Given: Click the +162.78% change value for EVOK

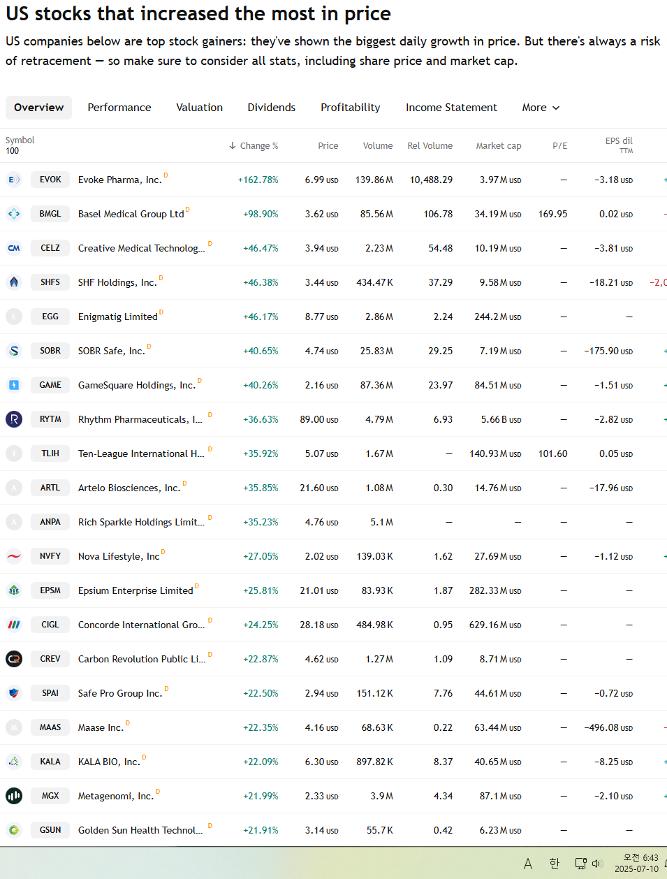Looking at the screenshot, I should 258,180.
